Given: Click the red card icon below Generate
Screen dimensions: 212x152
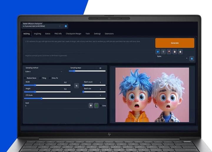Looking at the screenshot, I should [x=169, y=52].
